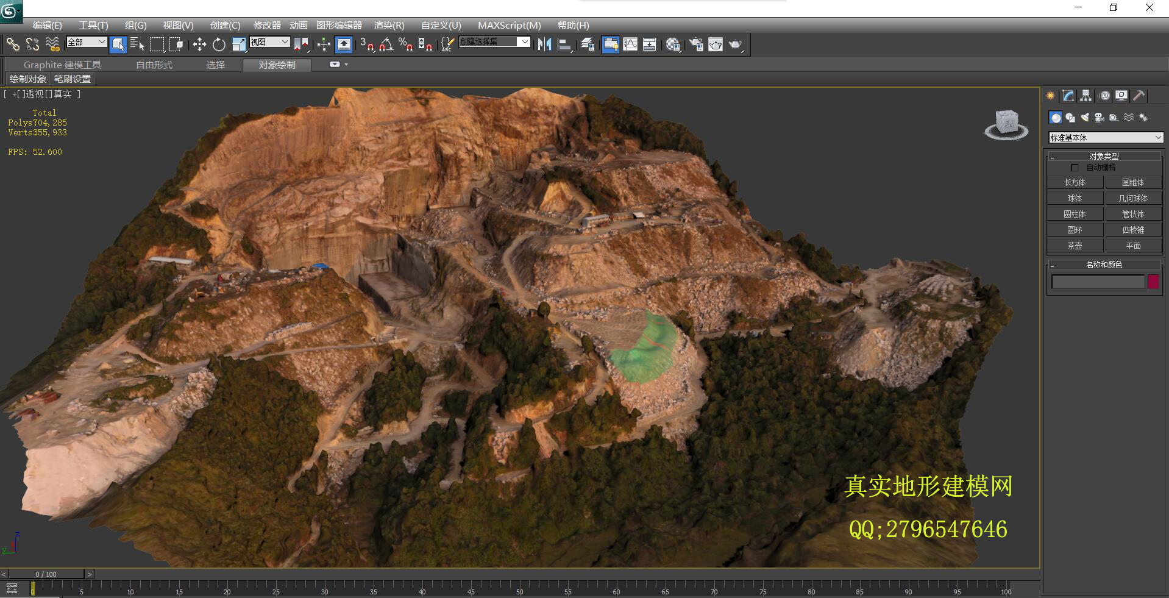Enable the 自动栅格 checkbox

pyautogui.click(x=1075, y=168)
